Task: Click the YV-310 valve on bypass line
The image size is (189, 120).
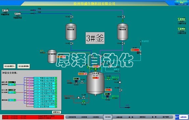Action: pyautogui.click(x=84, y=102)
